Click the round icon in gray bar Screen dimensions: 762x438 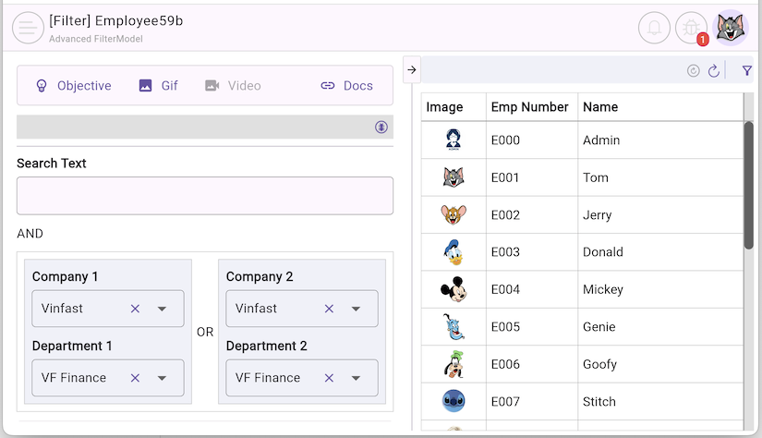381,128
